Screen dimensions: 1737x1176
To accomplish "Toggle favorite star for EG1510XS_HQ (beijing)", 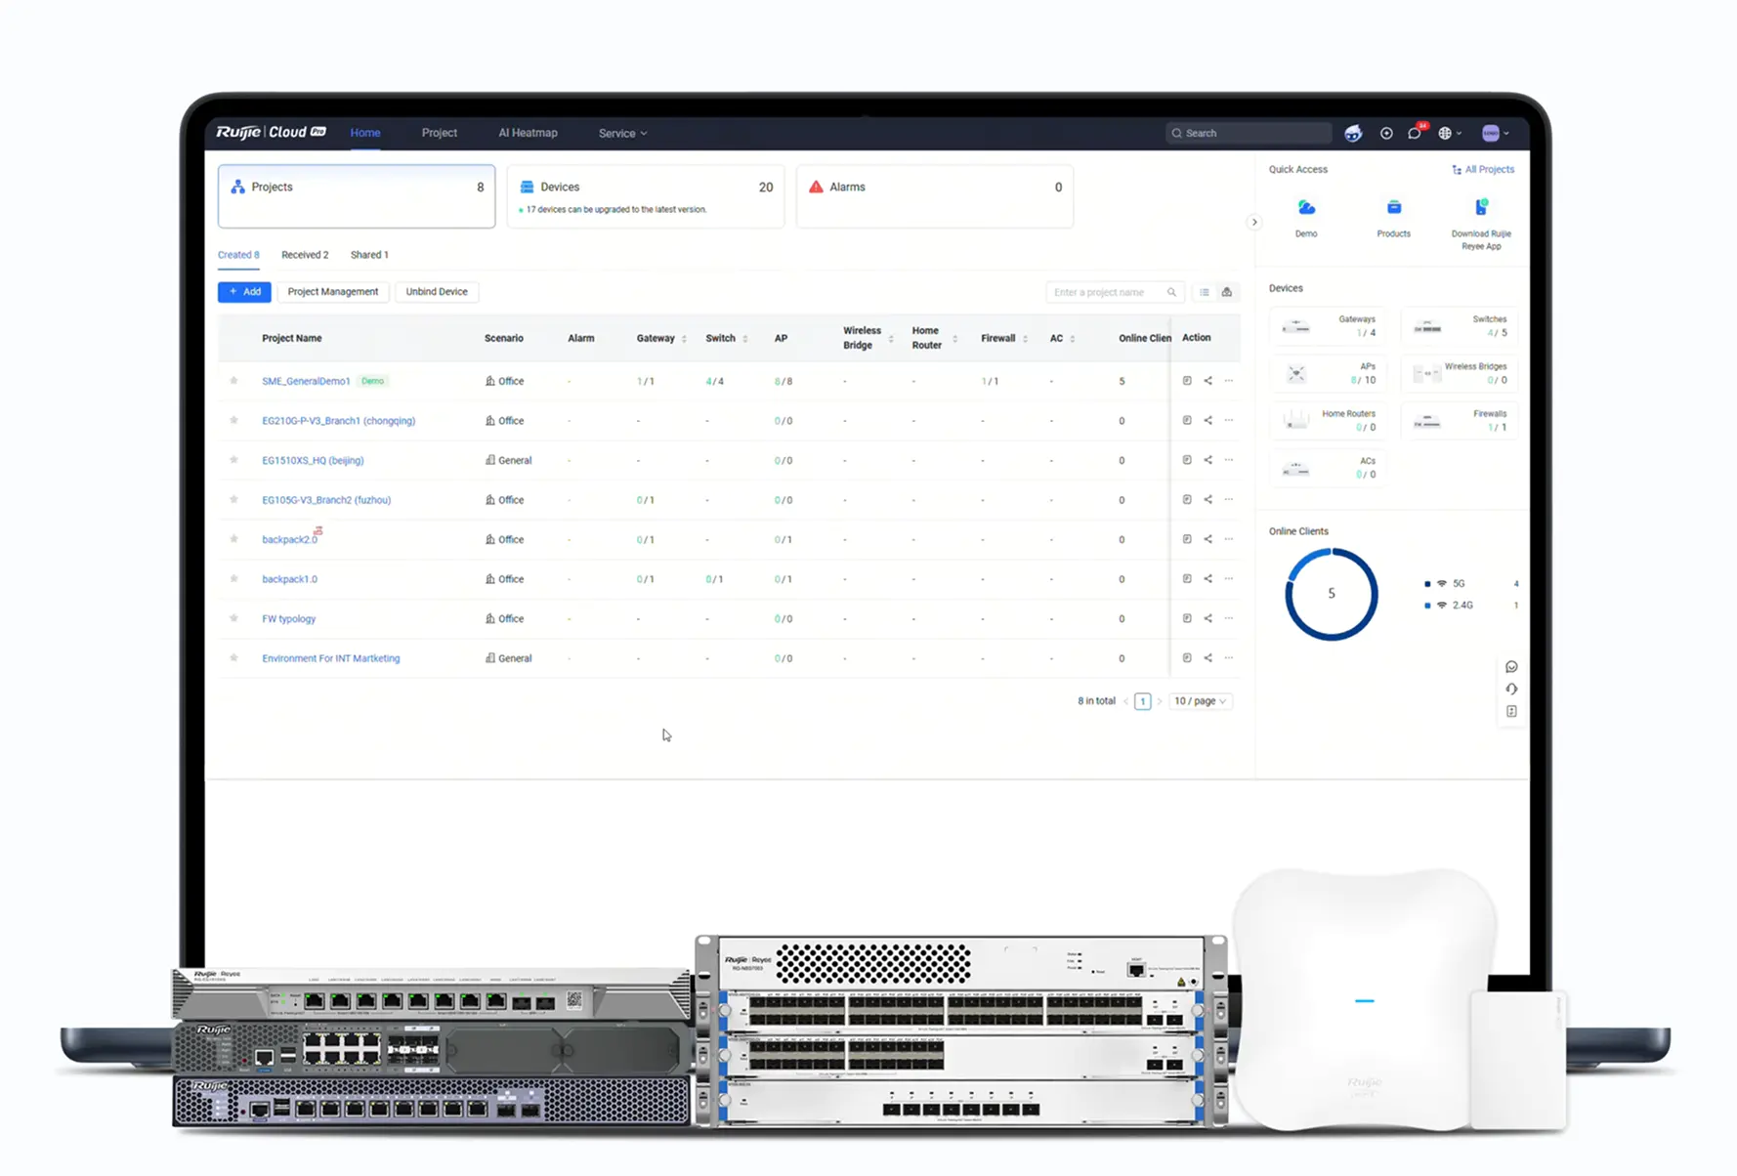I will pos(233,460).
